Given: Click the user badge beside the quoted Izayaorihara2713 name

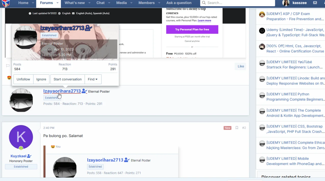Looking at the screenshot, I should 127,160.
